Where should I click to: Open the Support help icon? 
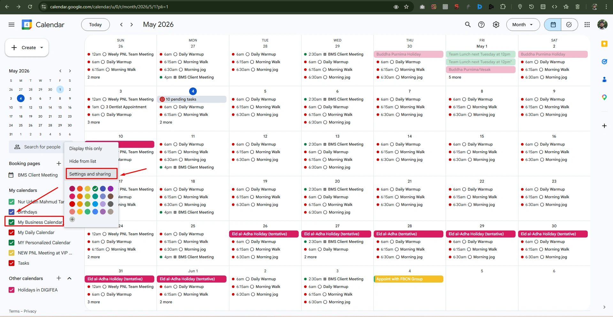pyautogui.click(x=481, y=25)
